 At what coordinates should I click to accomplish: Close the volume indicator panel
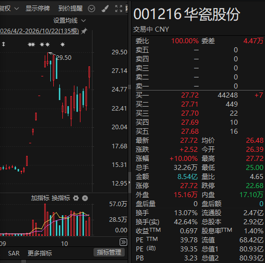coord(85,198)
